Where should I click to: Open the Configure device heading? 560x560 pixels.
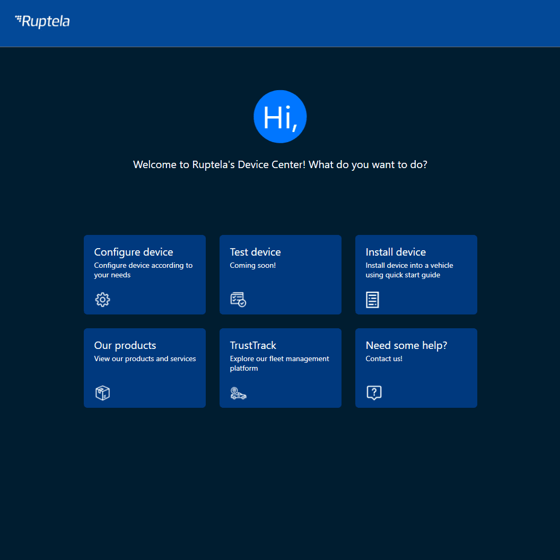pyautogui.click(x=134, y=252)
